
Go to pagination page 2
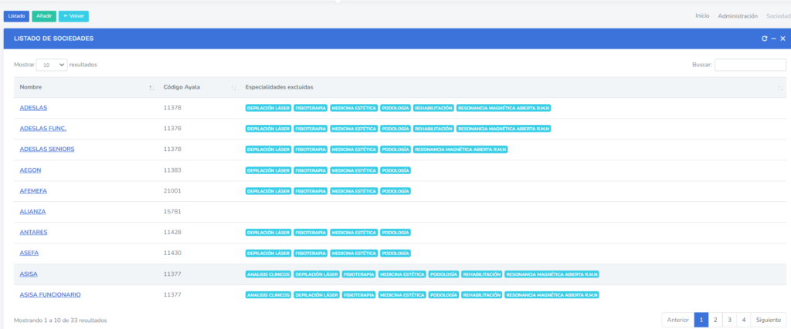tap(715, 320)
